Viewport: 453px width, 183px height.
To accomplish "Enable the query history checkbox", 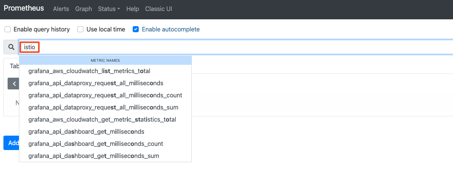I will coord(8,29).
